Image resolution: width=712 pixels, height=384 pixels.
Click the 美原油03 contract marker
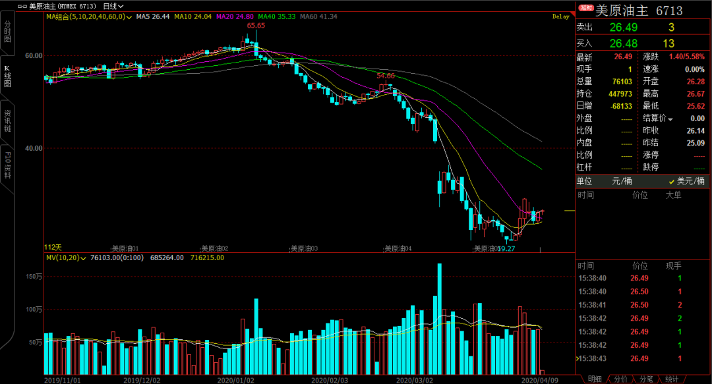click(x=304, y=249)
